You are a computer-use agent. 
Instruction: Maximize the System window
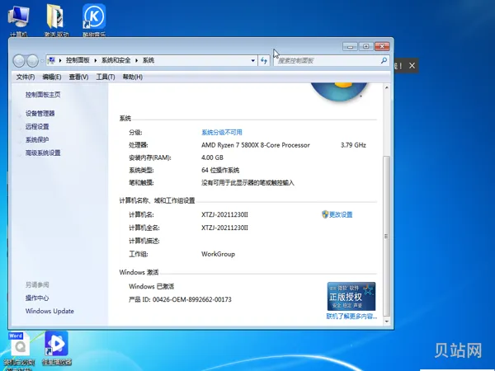(x=365, y=47)
